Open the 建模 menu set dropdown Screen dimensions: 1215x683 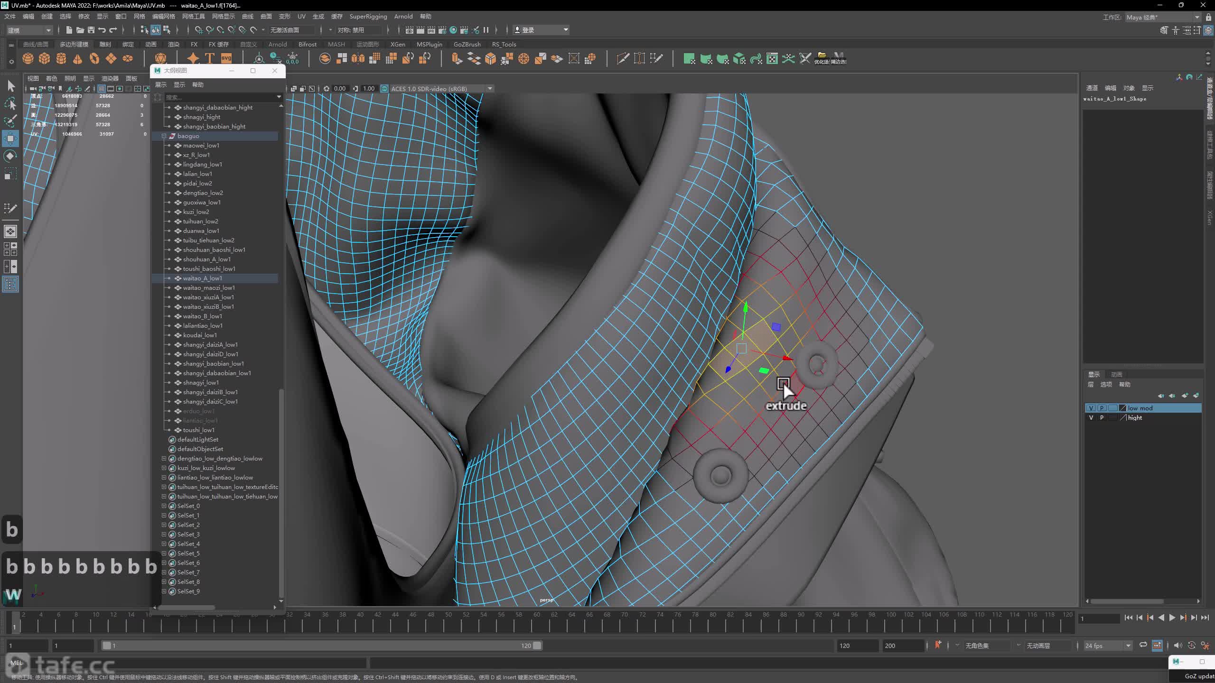point(29,30)
